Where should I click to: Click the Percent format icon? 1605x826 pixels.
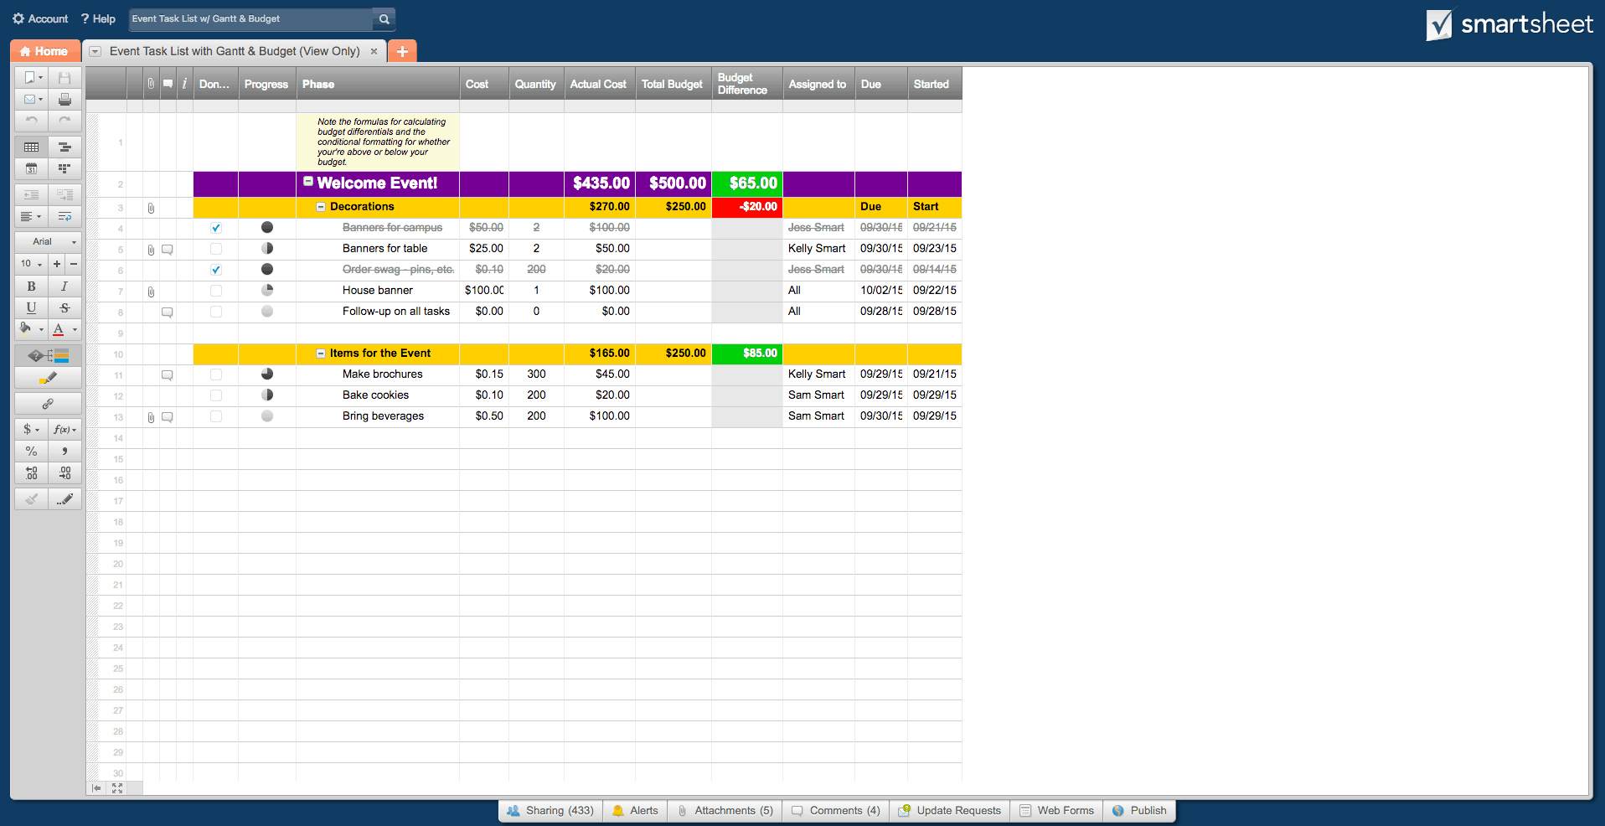(31, 451)
